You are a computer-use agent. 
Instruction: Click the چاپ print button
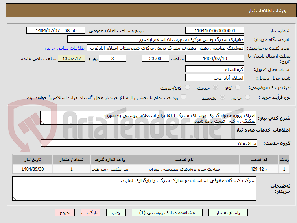[x=116, y=213]
